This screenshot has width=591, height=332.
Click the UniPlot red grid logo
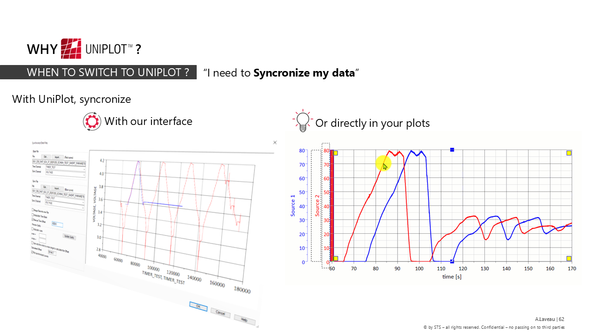point(72,48)
